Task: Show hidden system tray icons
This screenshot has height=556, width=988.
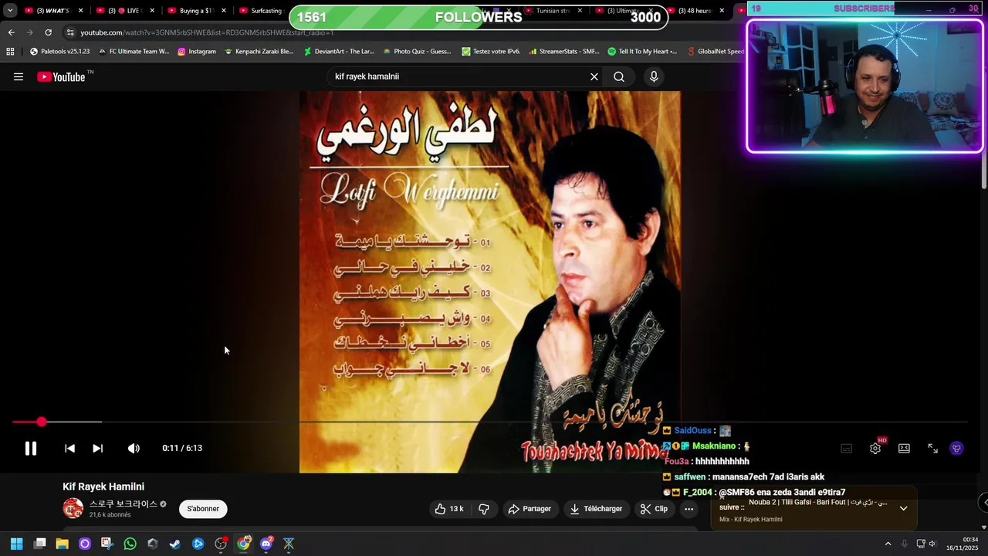Action: pos(888,544)
